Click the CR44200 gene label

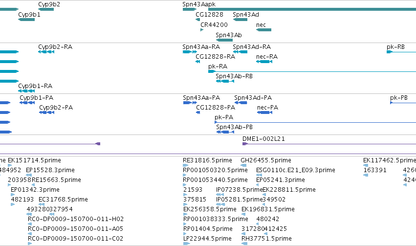[x=214, y=24]
